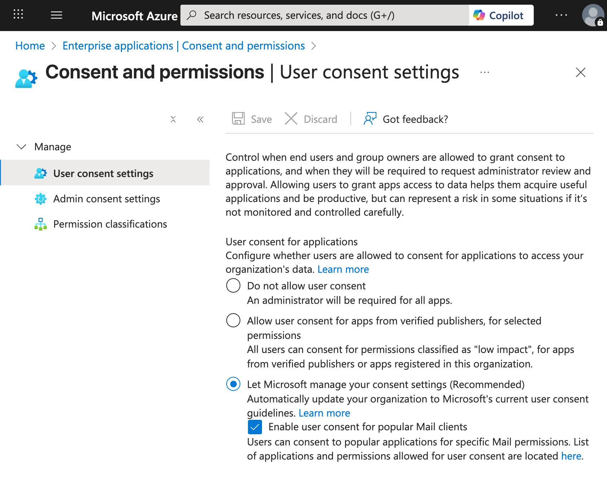Select Do not allow user consent
This screenshot has height=487, width=607.
coord(233,285)
